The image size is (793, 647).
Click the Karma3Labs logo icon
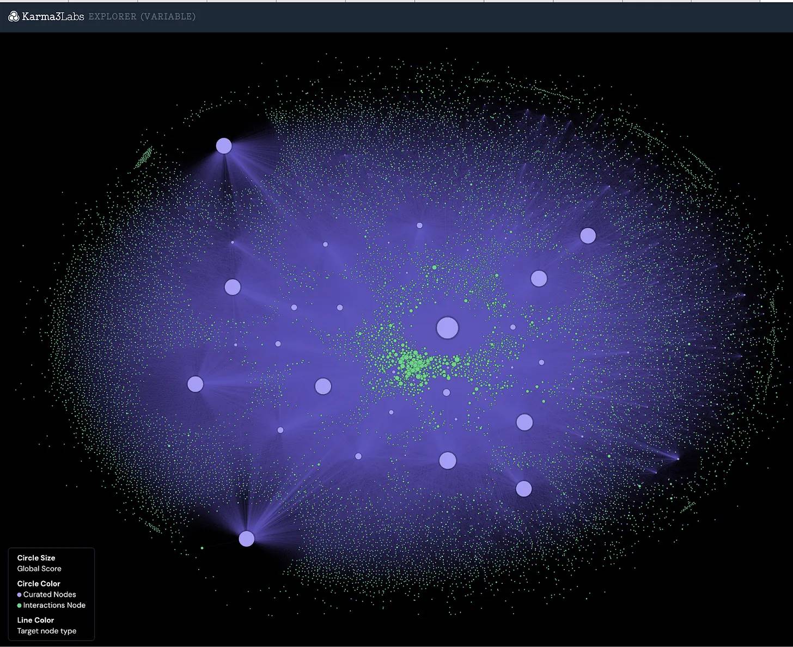pyautogui.click(x=14, y=16)
